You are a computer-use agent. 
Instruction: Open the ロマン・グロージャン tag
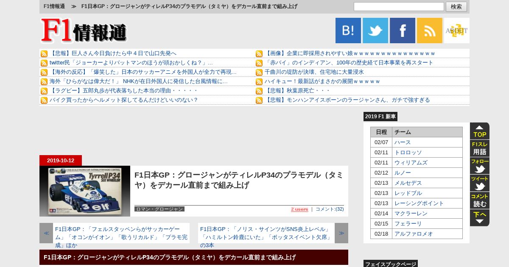(x=159, y=209)
